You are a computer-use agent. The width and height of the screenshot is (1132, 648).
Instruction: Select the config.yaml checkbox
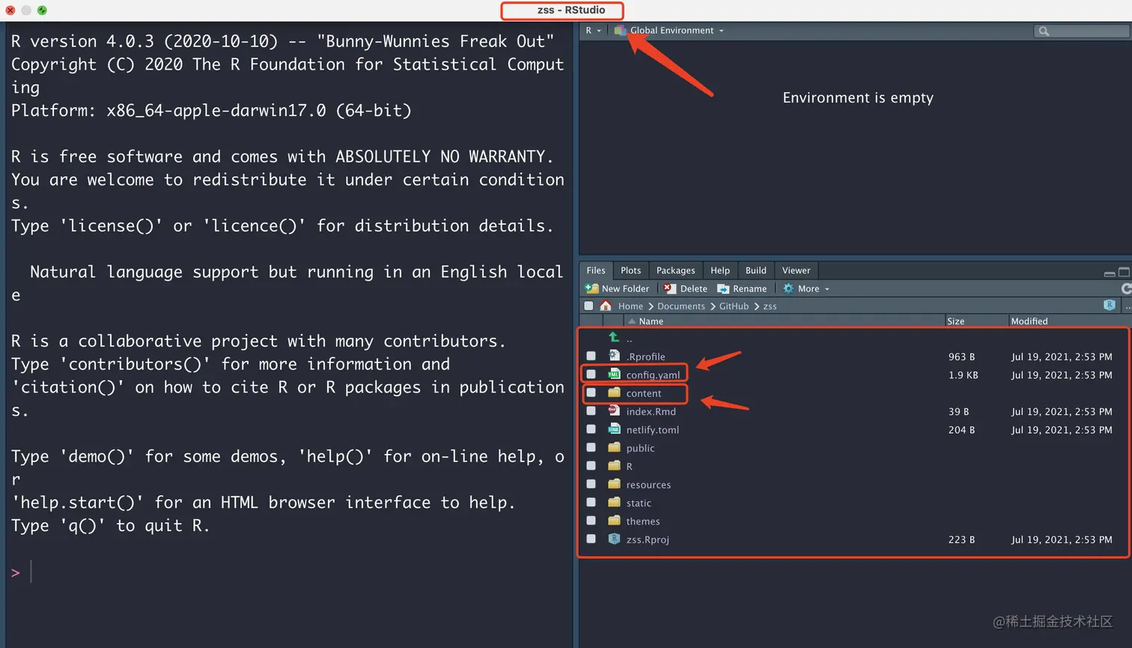pyautogui.click(x=591, y=375)
